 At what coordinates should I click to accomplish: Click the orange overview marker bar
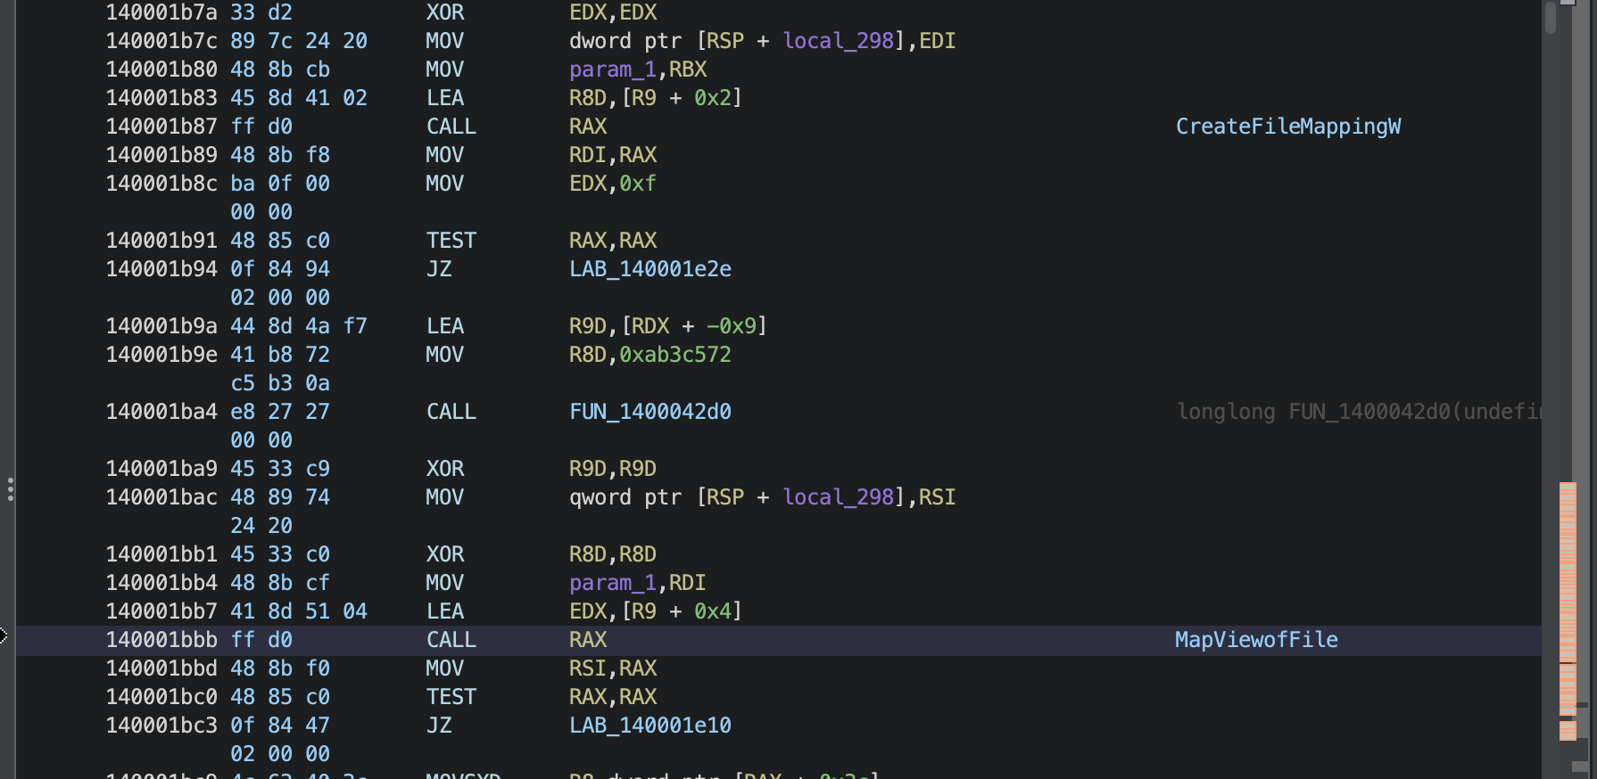pos(1568,611)
